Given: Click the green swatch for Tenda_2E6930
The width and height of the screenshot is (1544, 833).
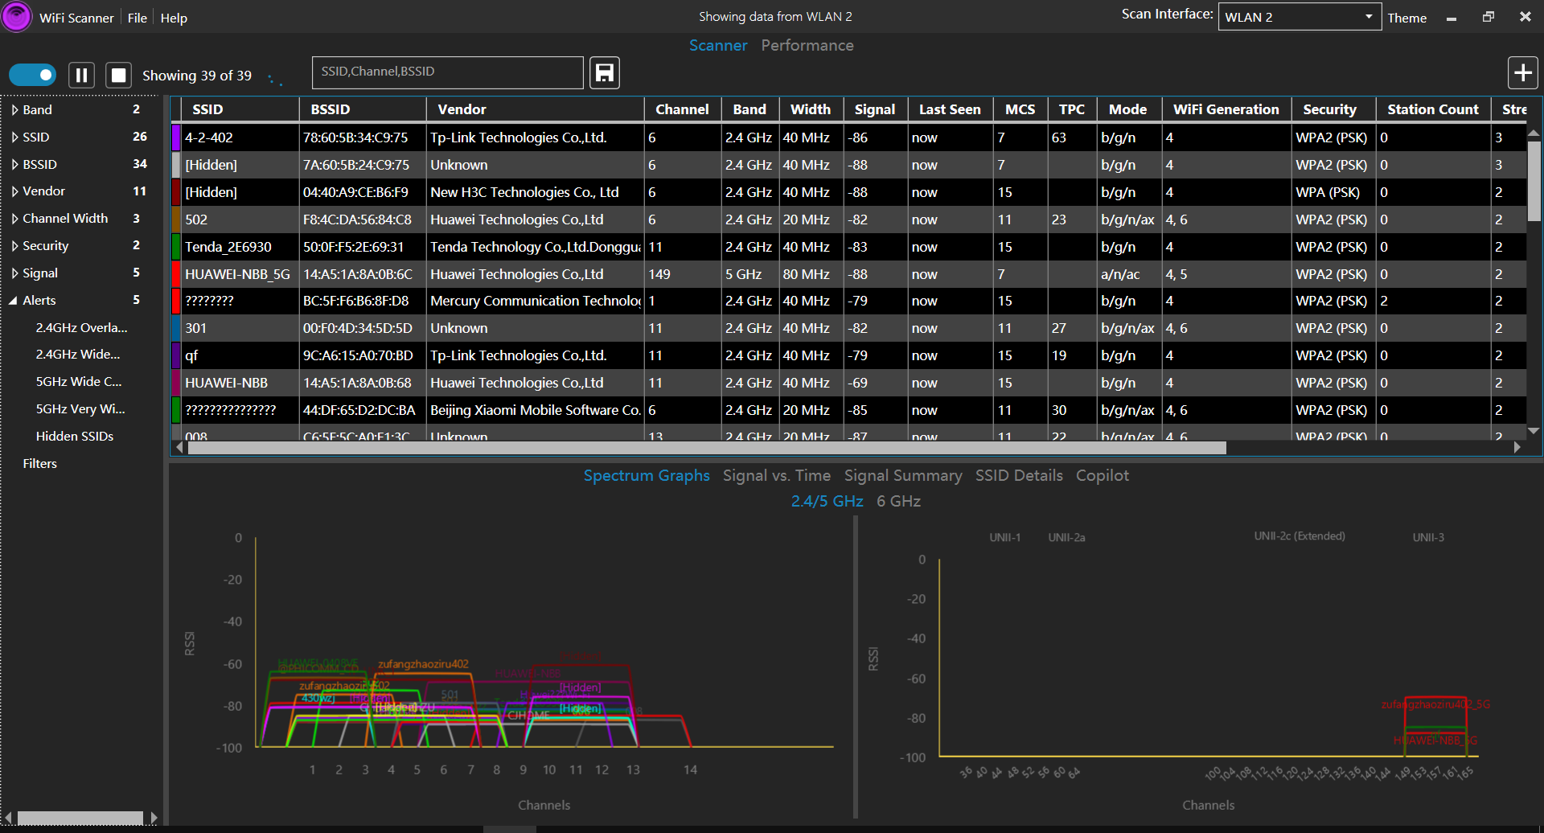Looking at the screenshot, I should tap(176, 247).
